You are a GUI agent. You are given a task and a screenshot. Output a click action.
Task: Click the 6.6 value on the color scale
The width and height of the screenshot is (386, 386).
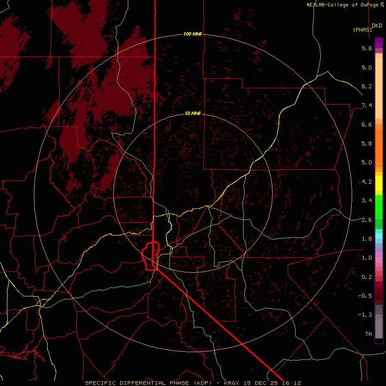[x=367, y=124]
